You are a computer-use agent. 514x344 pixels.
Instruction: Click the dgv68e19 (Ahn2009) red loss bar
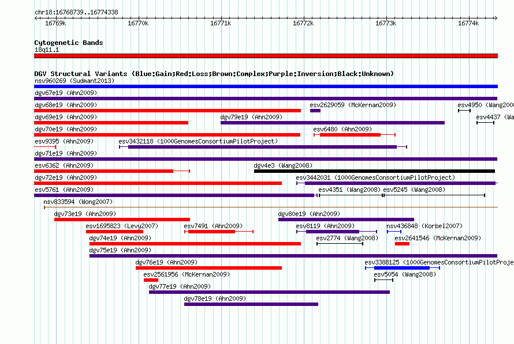(167, 111)
